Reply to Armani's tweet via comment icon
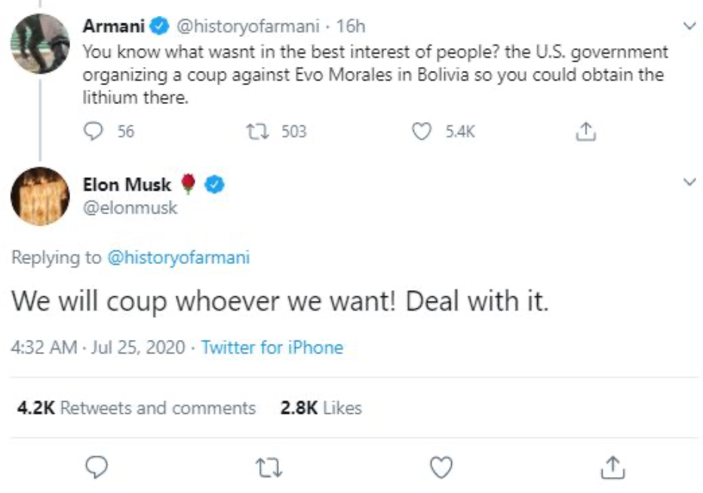 tap(94, 132)
